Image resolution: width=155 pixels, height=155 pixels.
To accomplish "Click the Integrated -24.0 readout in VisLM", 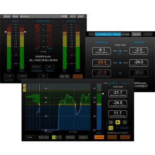I will (x=118, y=104).
